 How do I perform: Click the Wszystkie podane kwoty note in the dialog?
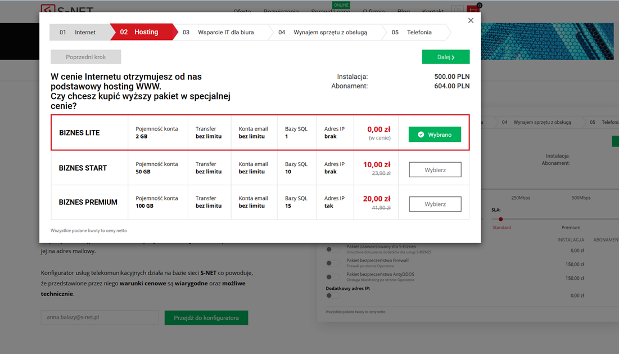click(89, 230)
